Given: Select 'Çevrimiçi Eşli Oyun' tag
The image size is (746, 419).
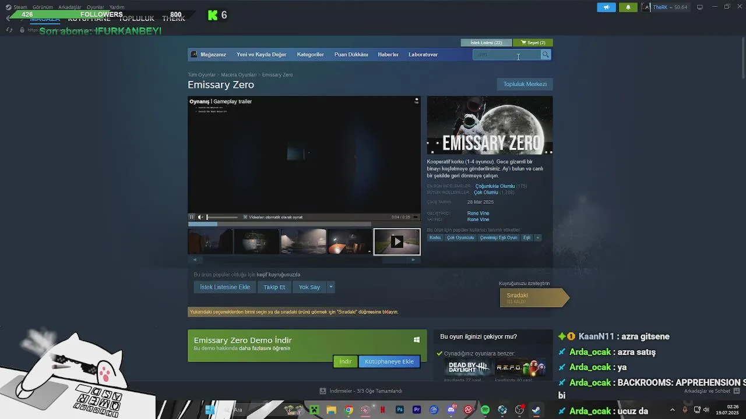Looking at the screenshot, I should 499,237.
